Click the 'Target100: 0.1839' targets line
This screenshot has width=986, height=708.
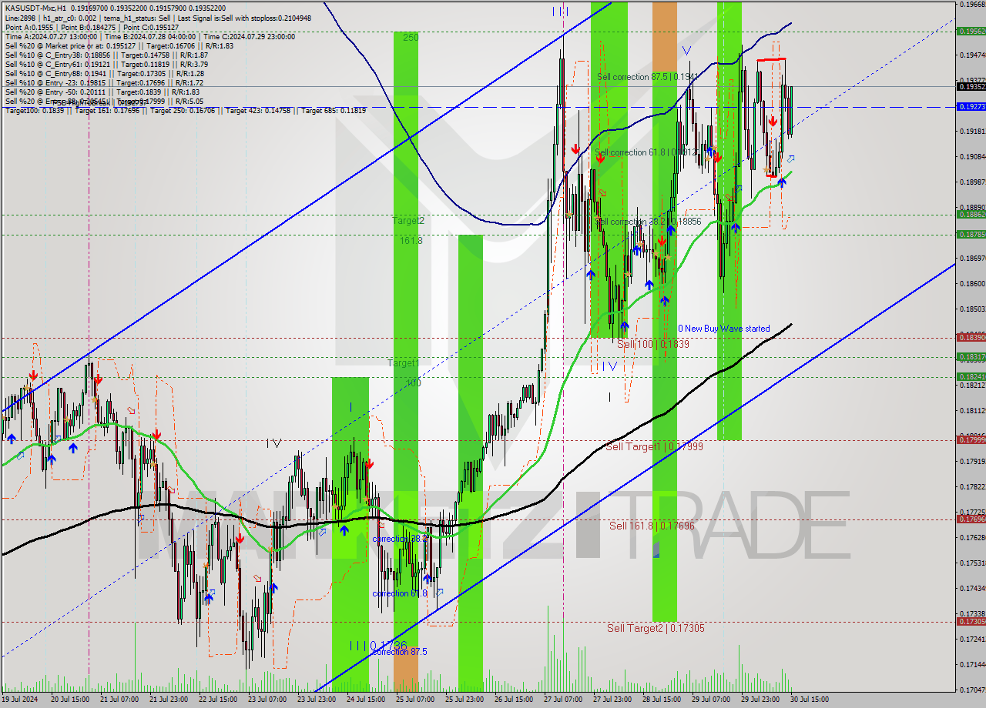coord(185,110)
